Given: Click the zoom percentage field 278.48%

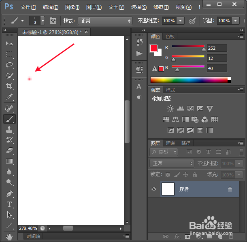Looking at the screenshot, I should coord(28,228).
